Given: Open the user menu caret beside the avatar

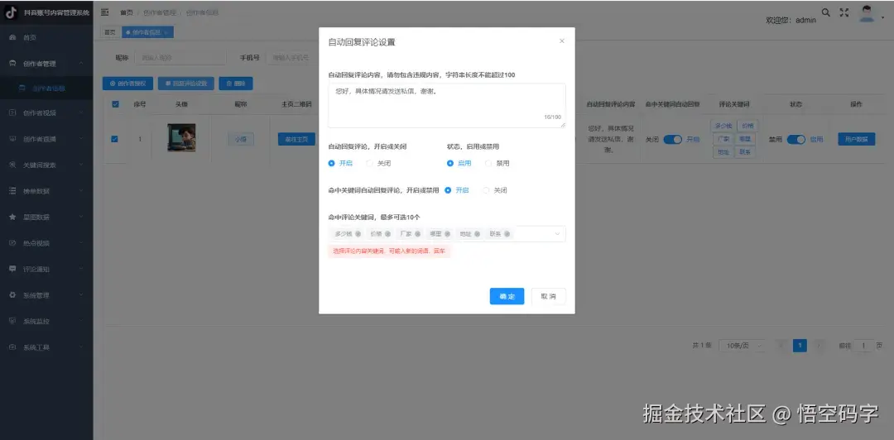Looking at the screenshot, I should point(882,17).
